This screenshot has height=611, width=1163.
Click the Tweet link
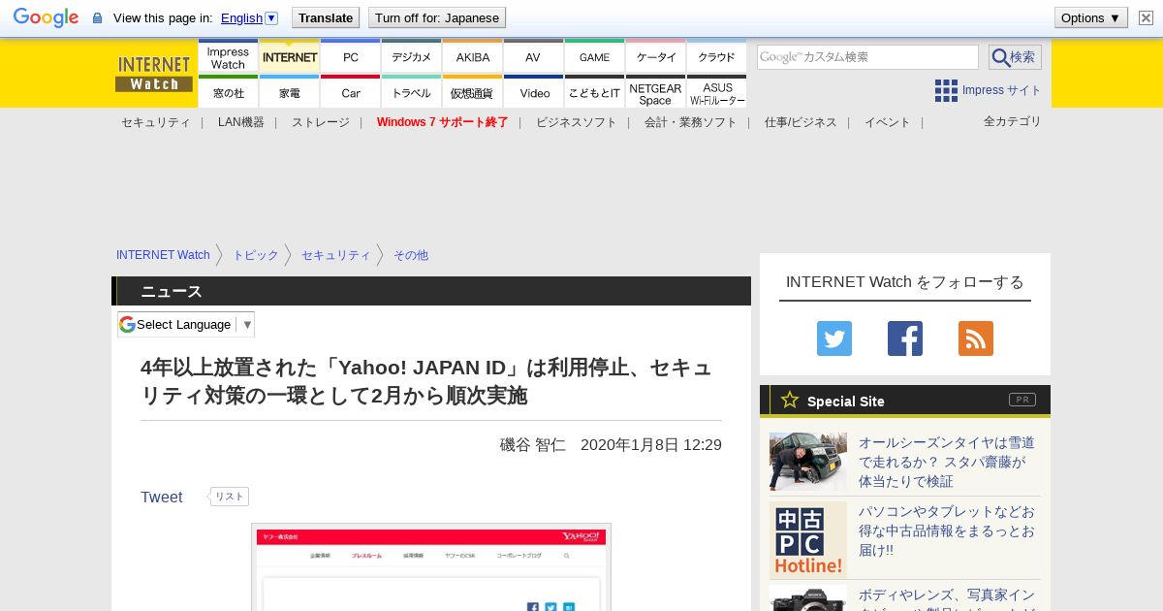tap(162, 497)
